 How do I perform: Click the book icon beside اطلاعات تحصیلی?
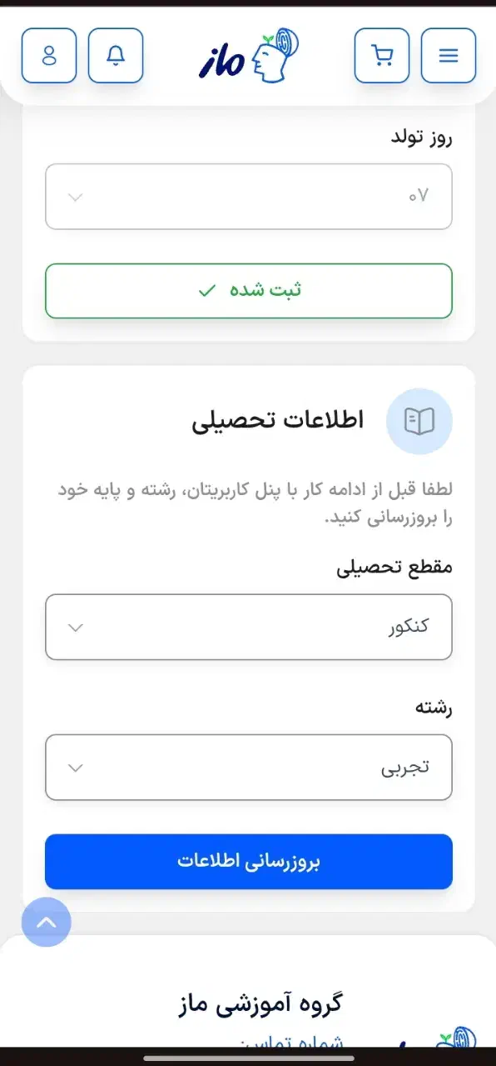tap(419, 422)
